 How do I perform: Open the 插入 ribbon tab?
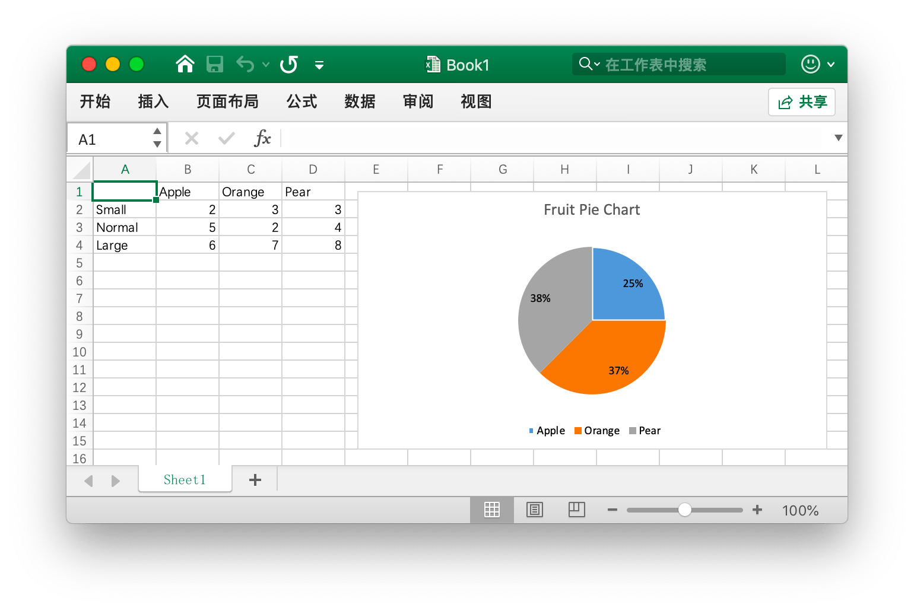[x=153, y=102]
